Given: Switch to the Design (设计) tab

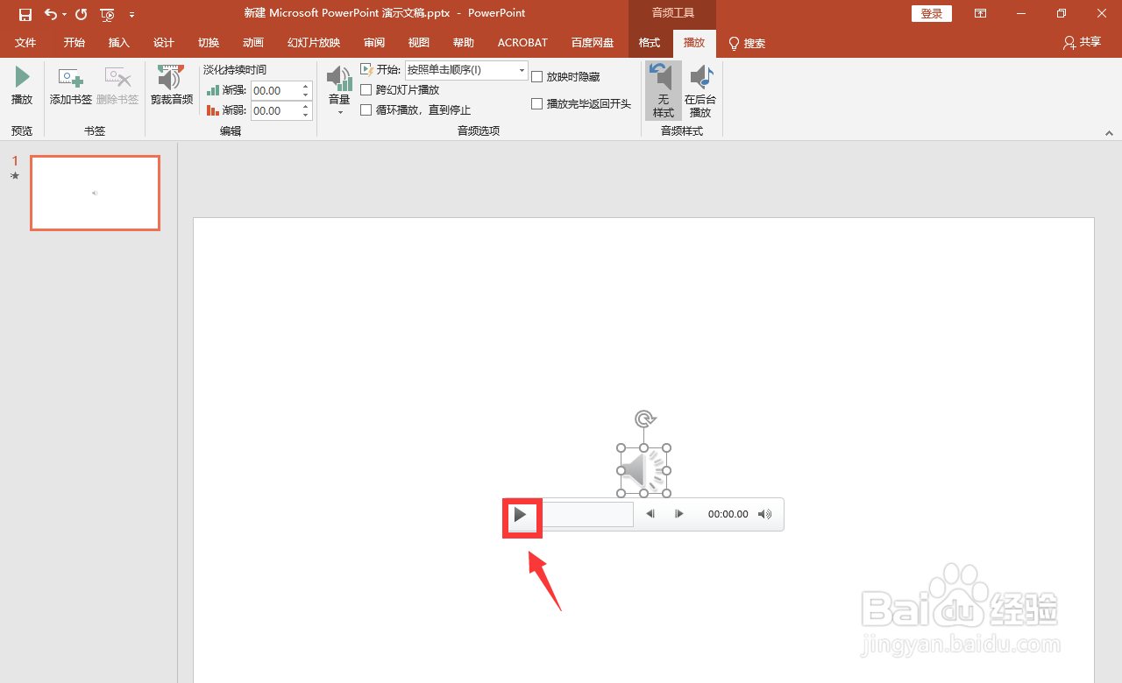Looking at the screenshot, I should 164,43.
